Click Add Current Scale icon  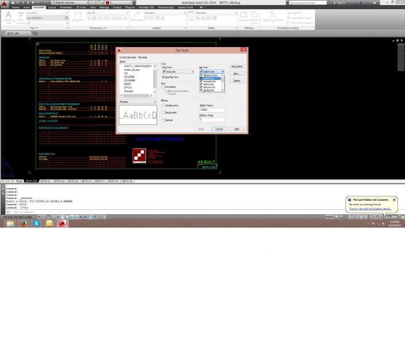[x=273, y=15]
